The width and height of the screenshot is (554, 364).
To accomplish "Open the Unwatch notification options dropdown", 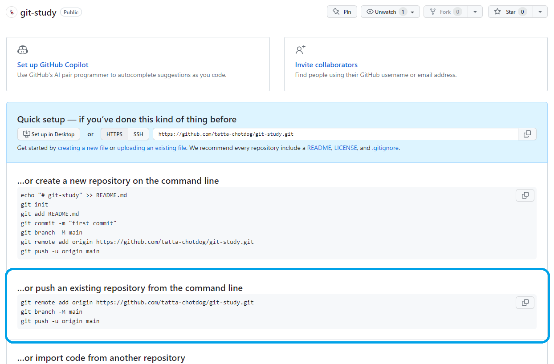I will click(411, 12).
